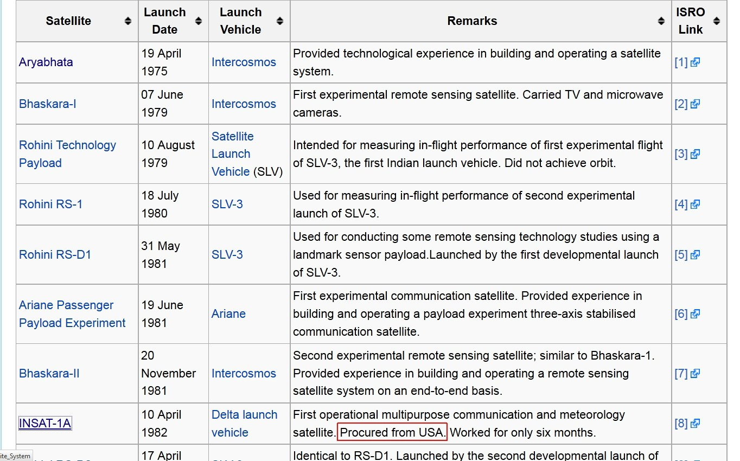Follow the Rohini Technology Payload link
The height and width of the screenshot is (461, 740).
pos(68,154)
